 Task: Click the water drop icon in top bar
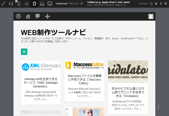156,4
